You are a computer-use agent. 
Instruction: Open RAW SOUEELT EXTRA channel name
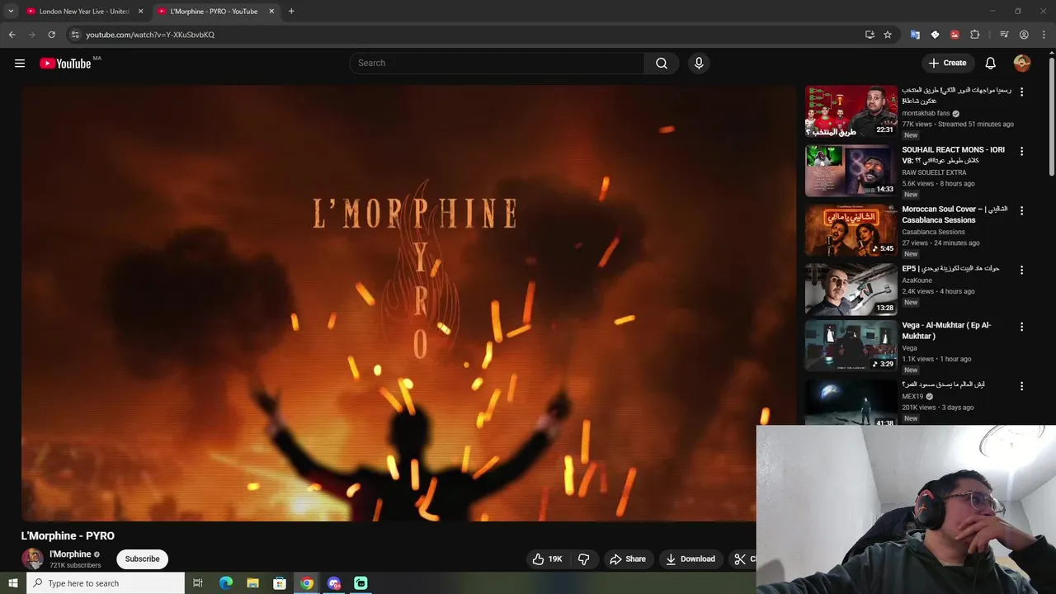(x=934, y=172)
